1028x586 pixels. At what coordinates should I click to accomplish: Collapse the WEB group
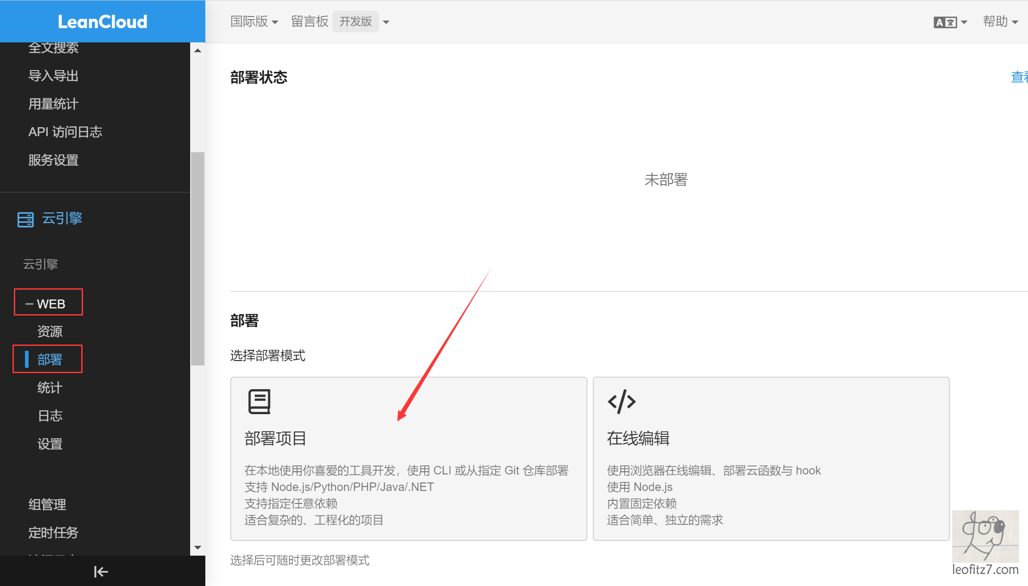click(x=48, y=304)
